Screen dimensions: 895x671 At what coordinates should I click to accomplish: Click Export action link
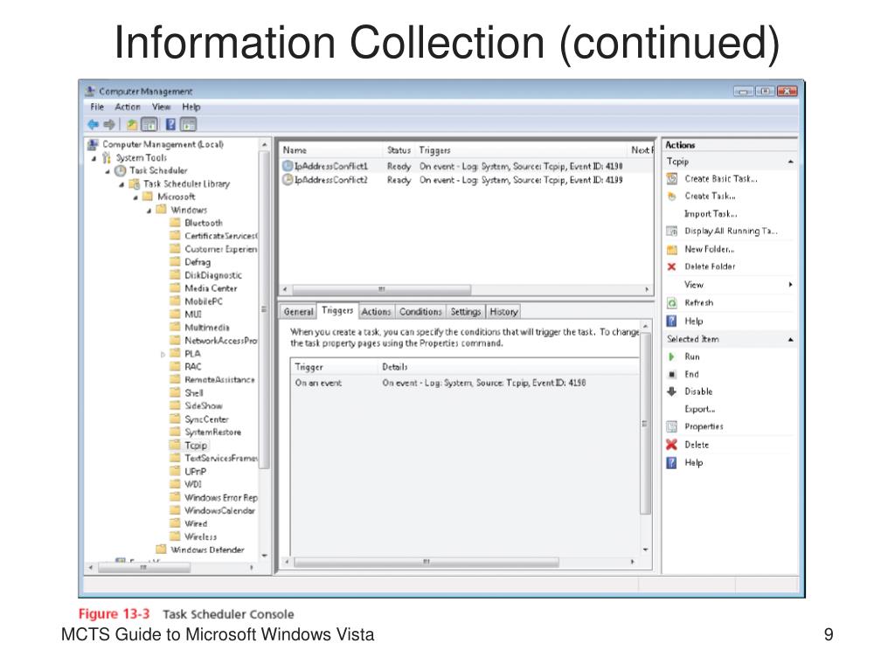pyautogui.click(x=700, y=409)
